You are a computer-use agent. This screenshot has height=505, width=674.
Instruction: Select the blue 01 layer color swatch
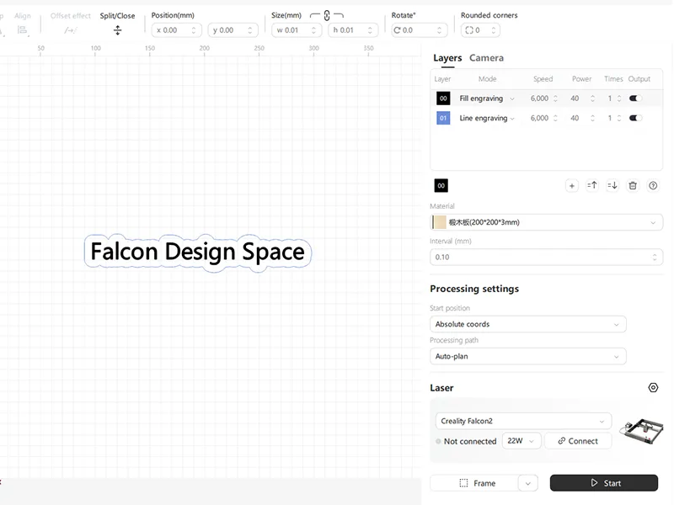pos(443,119)
